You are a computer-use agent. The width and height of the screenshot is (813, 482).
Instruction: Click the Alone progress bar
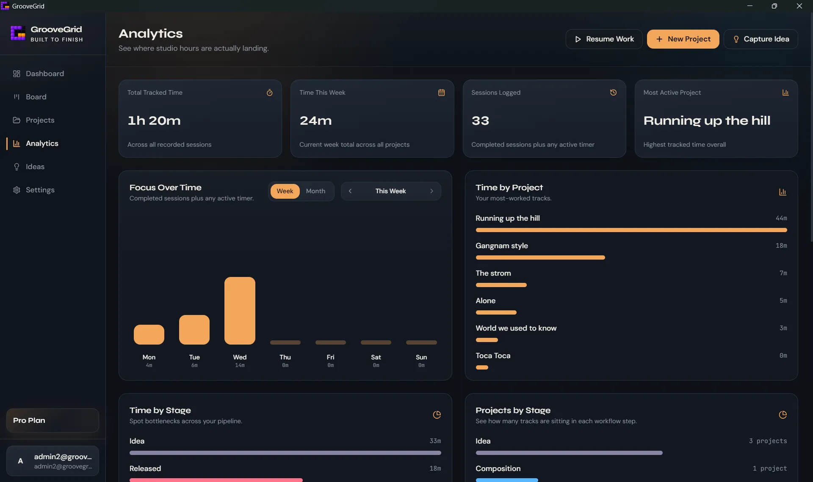coord(496,312)
